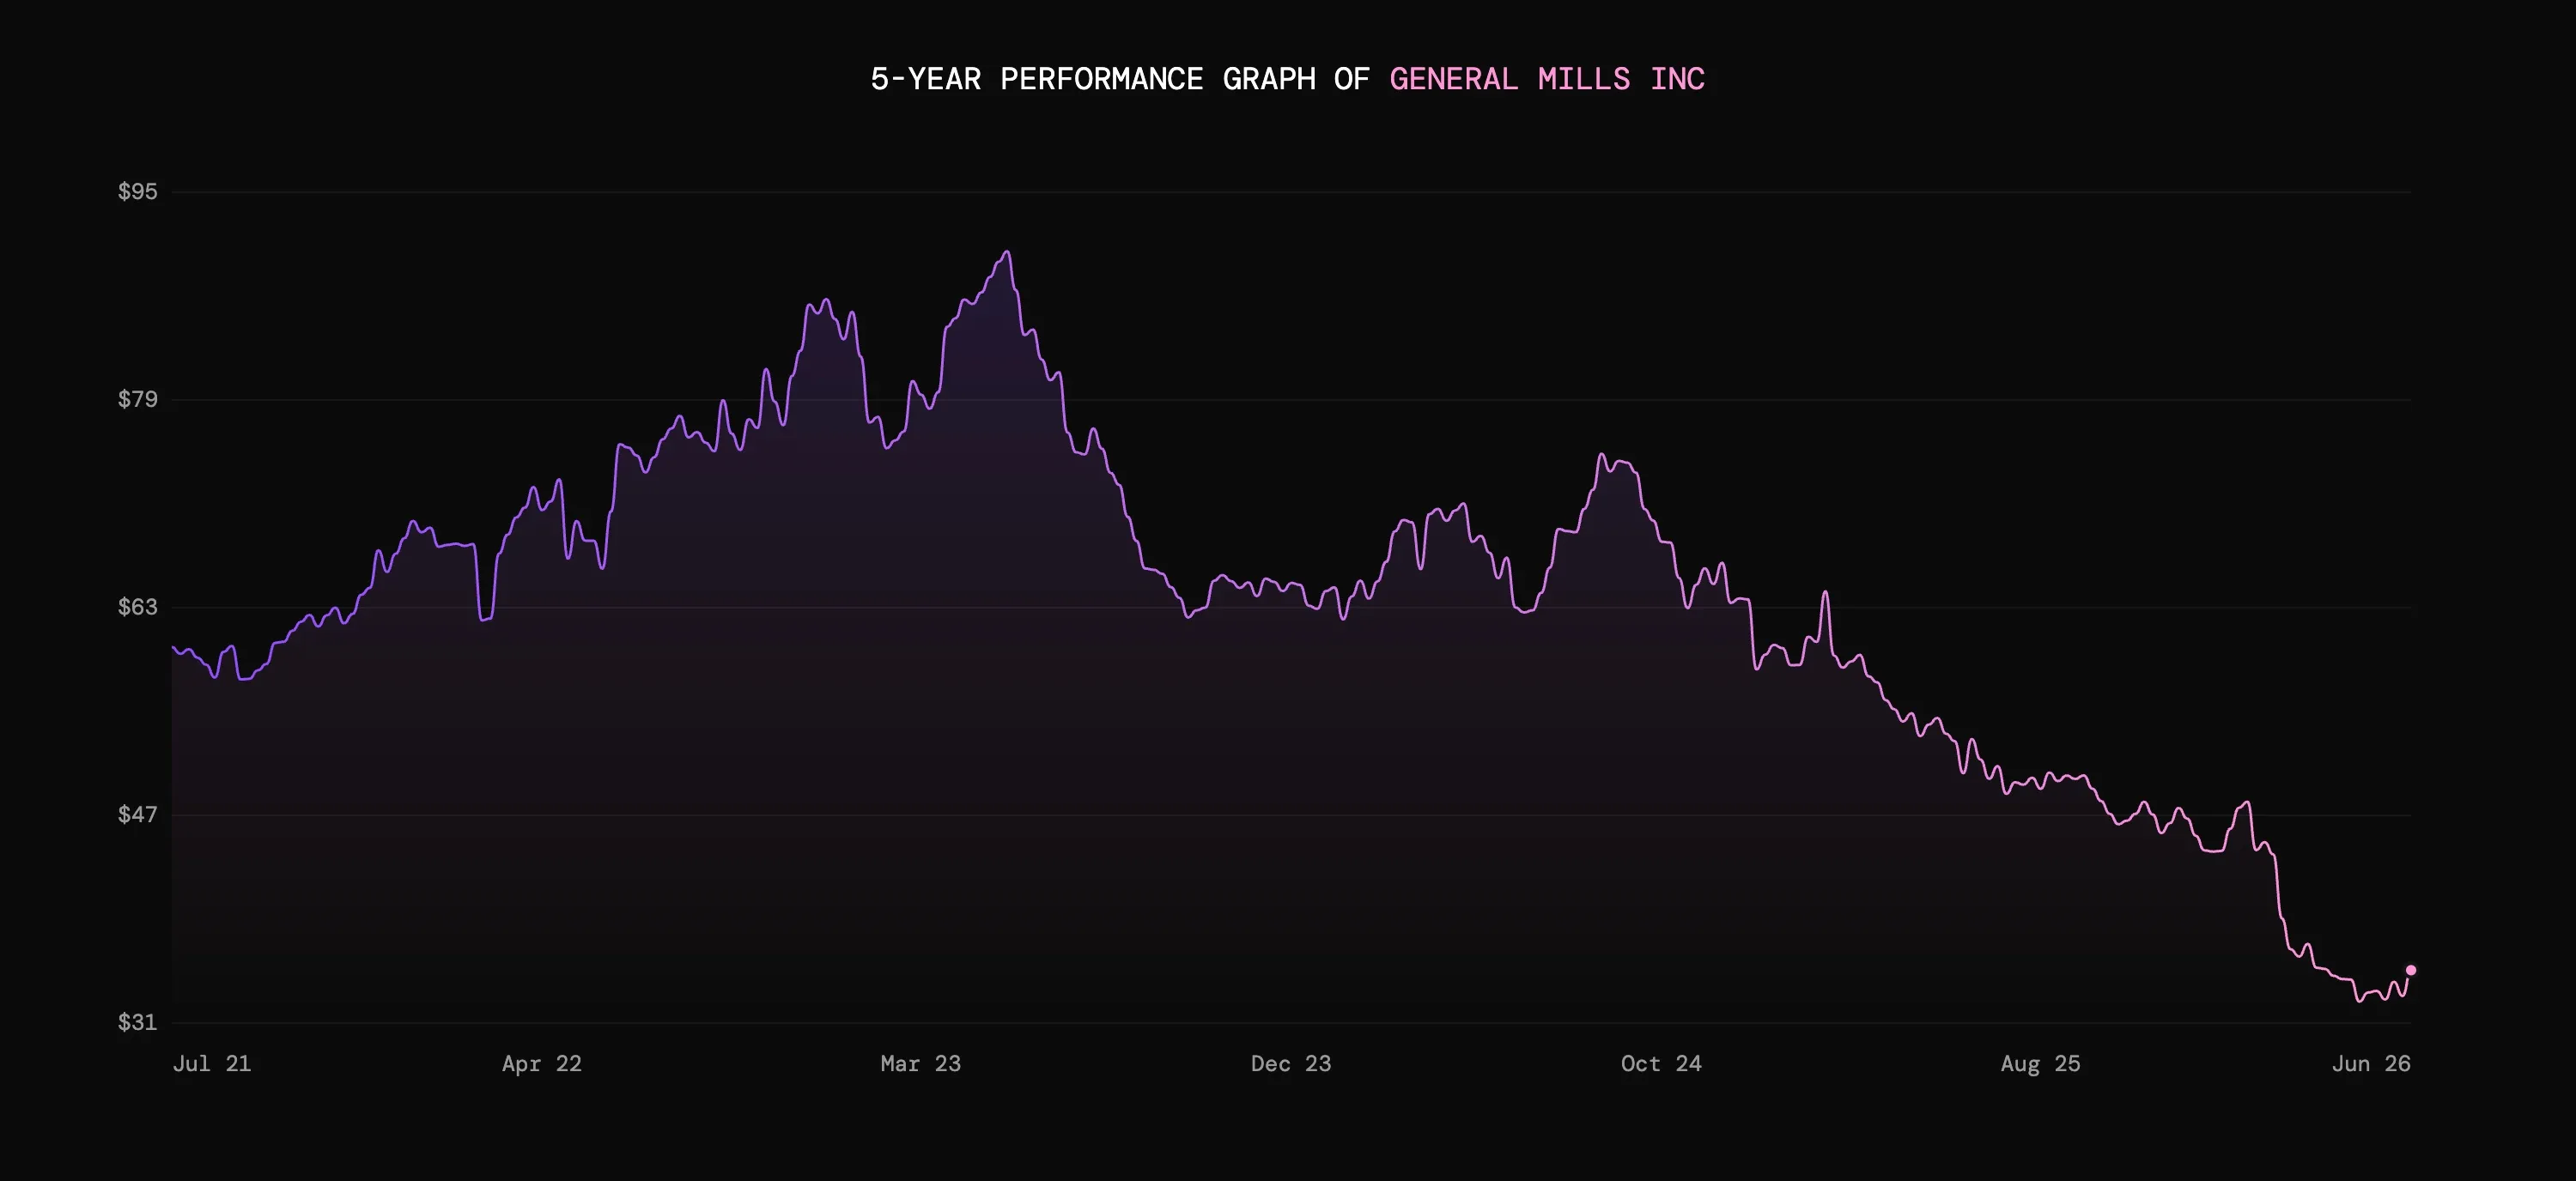
Task: Click the chart title "5-YEAR PERFORMANCE GRAPH OF"
Action: click(1120, 79)
